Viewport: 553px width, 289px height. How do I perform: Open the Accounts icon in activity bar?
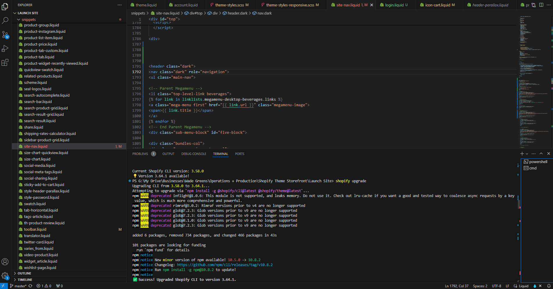click(x=5, y=262)
